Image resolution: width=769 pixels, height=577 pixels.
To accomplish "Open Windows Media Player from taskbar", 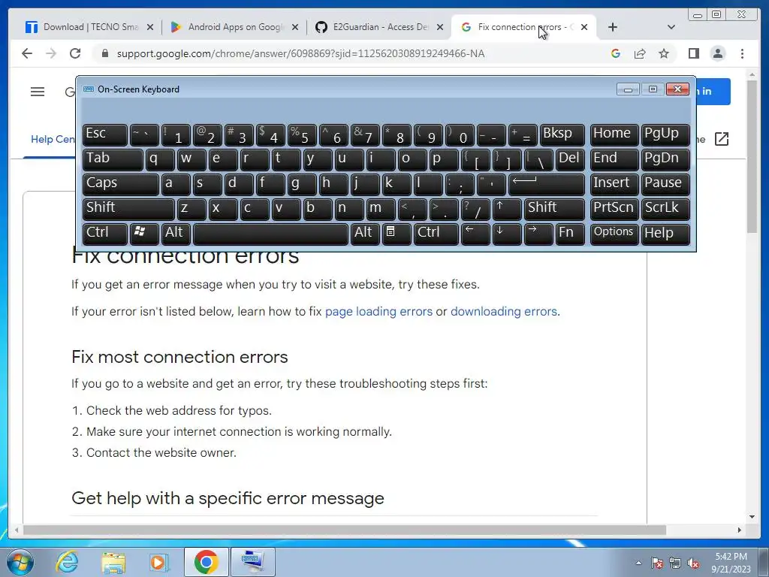I will (x=158, y=562).
